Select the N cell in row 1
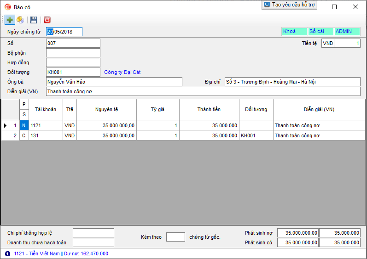Viewport: 367px width, 259px height. (24, 125)
